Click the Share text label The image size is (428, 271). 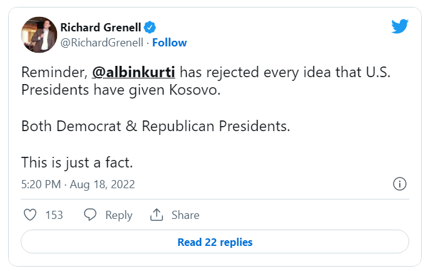pyautogui.click(x=185, y=215)
